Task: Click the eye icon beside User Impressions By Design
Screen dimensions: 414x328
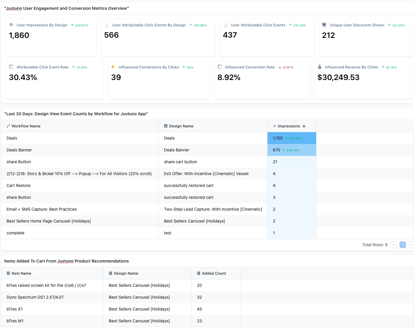Action: click(11, 25)
